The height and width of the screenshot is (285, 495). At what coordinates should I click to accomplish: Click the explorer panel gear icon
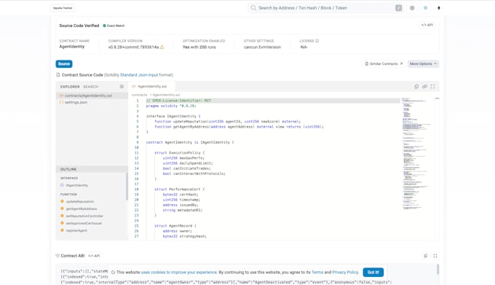[x=122, y=87]
